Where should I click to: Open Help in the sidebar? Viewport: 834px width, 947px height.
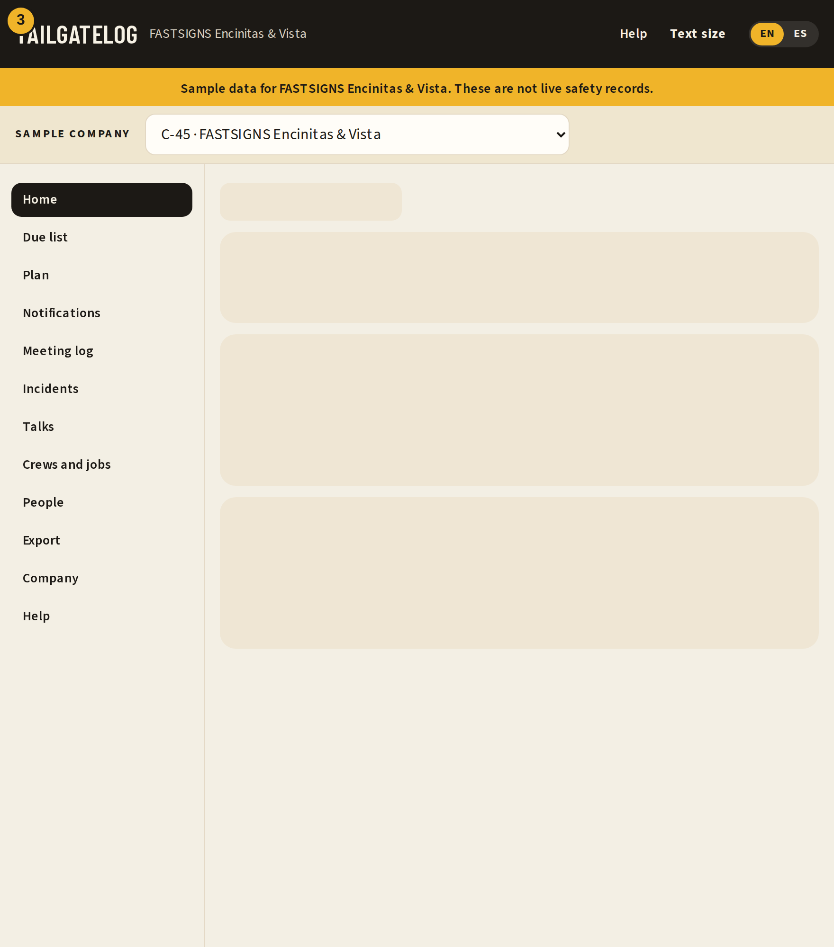pos(102,616)
